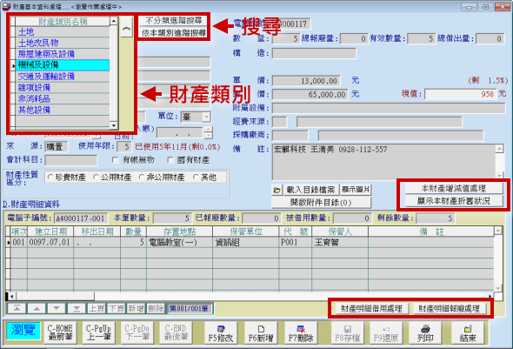Viewport: 513px width, 349px height.
Task: Click the F6 新增 new record button
Action: 261,333
